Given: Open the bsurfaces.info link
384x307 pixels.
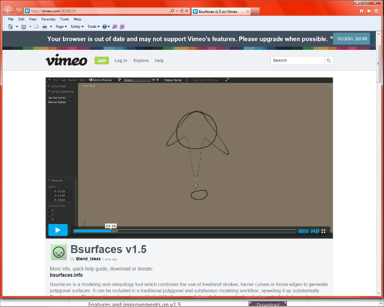Looking at the screenshot, I should click(x=66, y=275).
